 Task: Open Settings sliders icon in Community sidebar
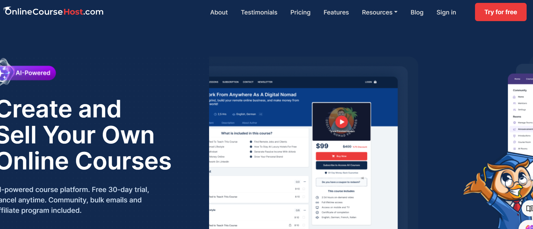pyautogui.click(x=514, y=110)
